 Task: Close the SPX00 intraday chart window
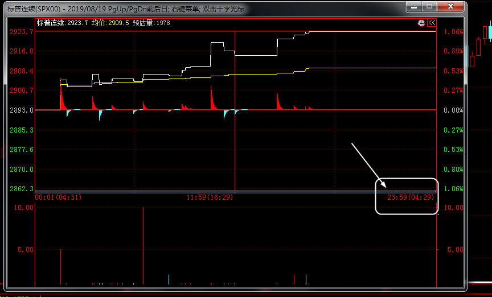coord(450,6)
